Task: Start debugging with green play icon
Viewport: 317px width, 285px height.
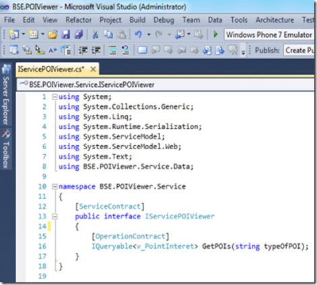Action: click(x=215, y=34)
